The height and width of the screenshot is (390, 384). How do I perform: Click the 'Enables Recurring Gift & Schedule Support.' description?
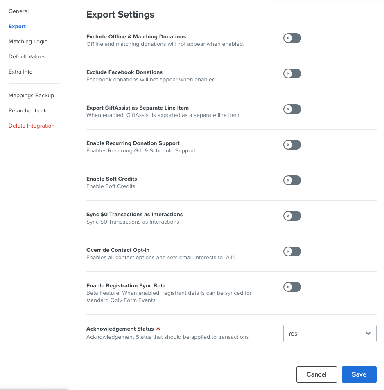[x=142, y=151]
